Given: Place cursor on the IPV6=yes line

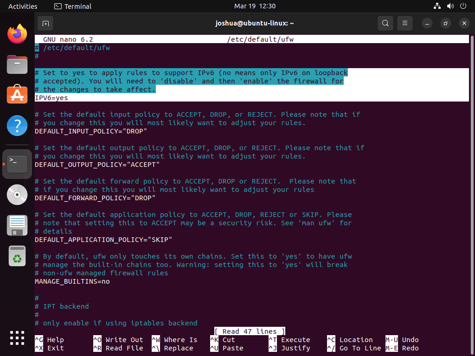Looking at the screenshot, I should tap(51, 98).
